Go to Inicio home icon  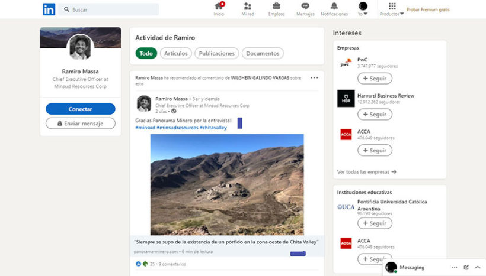click(x=219, y=7)
